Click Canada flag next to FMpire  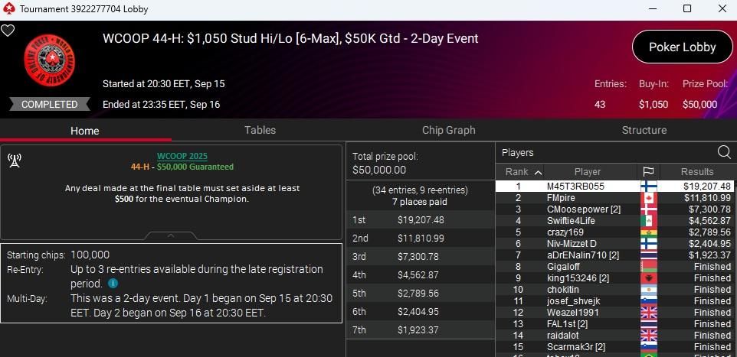(x=648, y=198)
